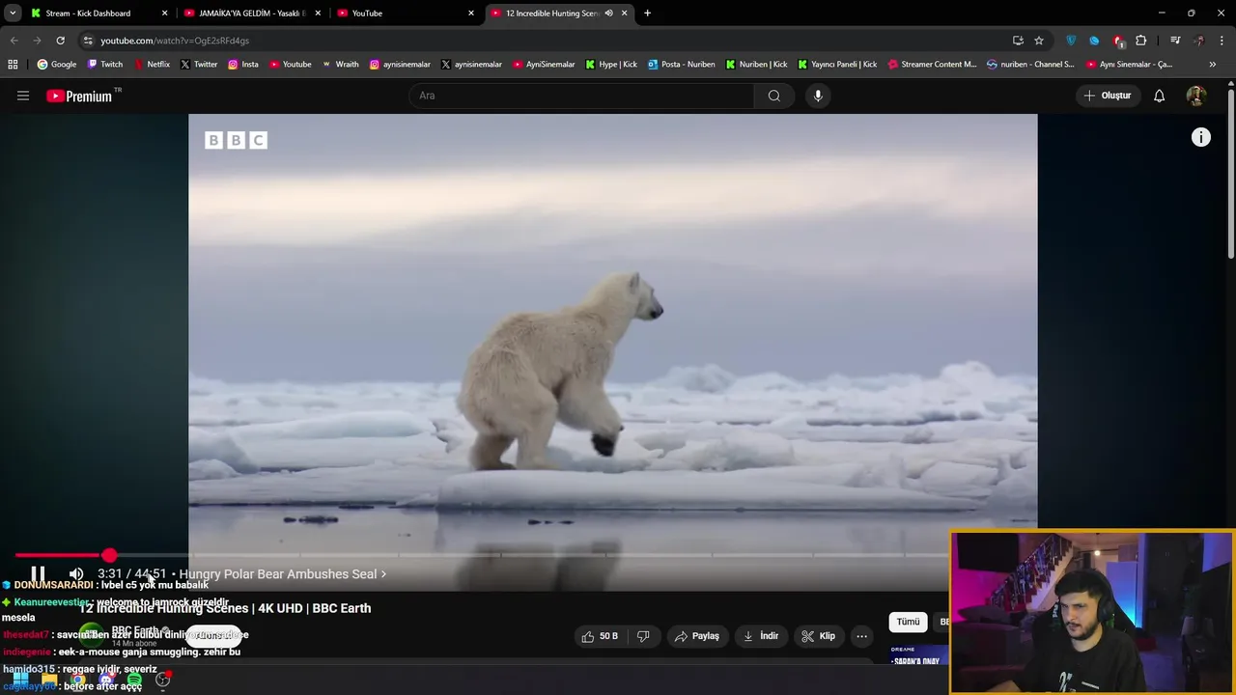This screenshot has height=695, width=1236.
Task: Open Posta - Nuriben bookmark
Action: point(681,64)
